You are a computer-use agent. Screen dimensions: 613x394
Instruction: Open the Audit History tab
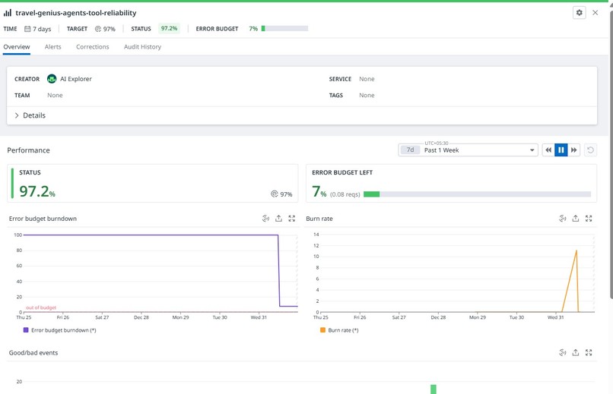[x=142, y=47]
